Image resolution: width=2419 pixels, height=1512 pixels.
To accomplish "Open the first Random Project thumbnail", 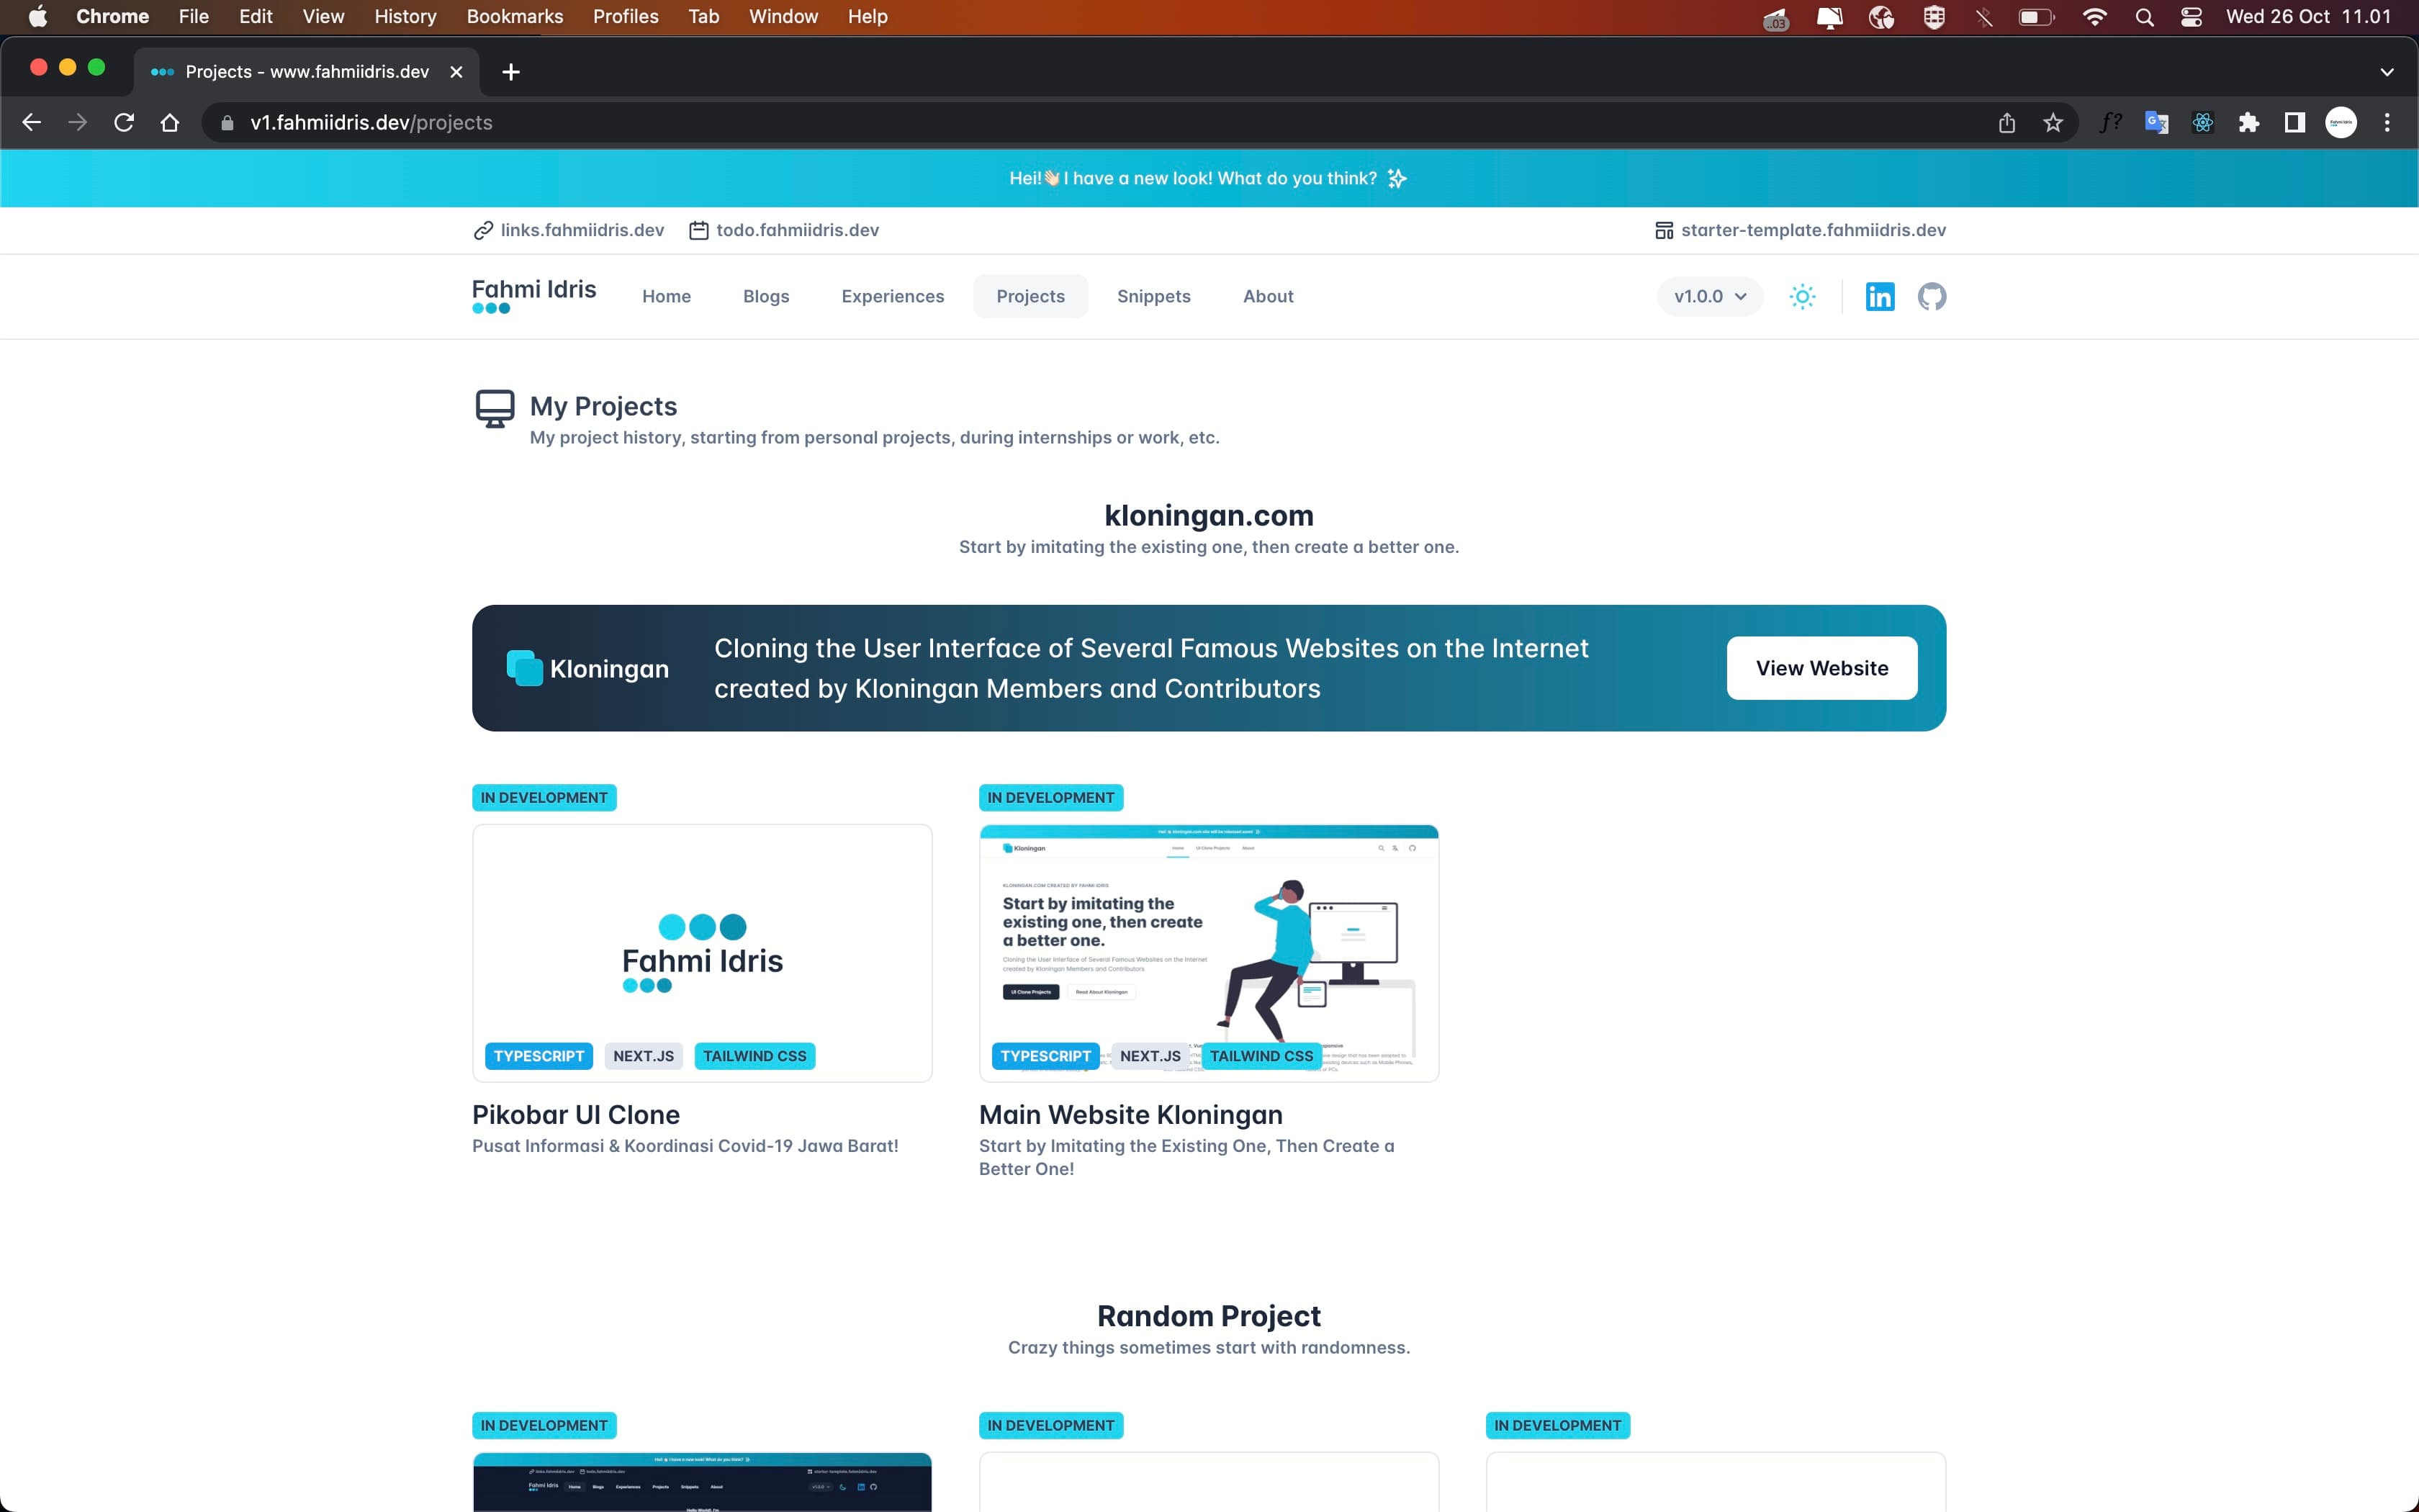I will (702, 1482).
